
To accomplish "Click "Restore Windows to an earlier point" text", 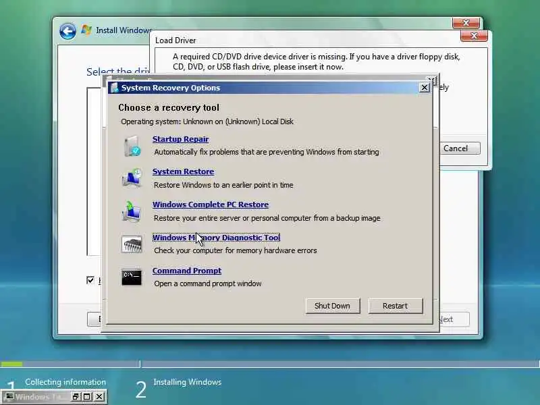I will [223, 185].
